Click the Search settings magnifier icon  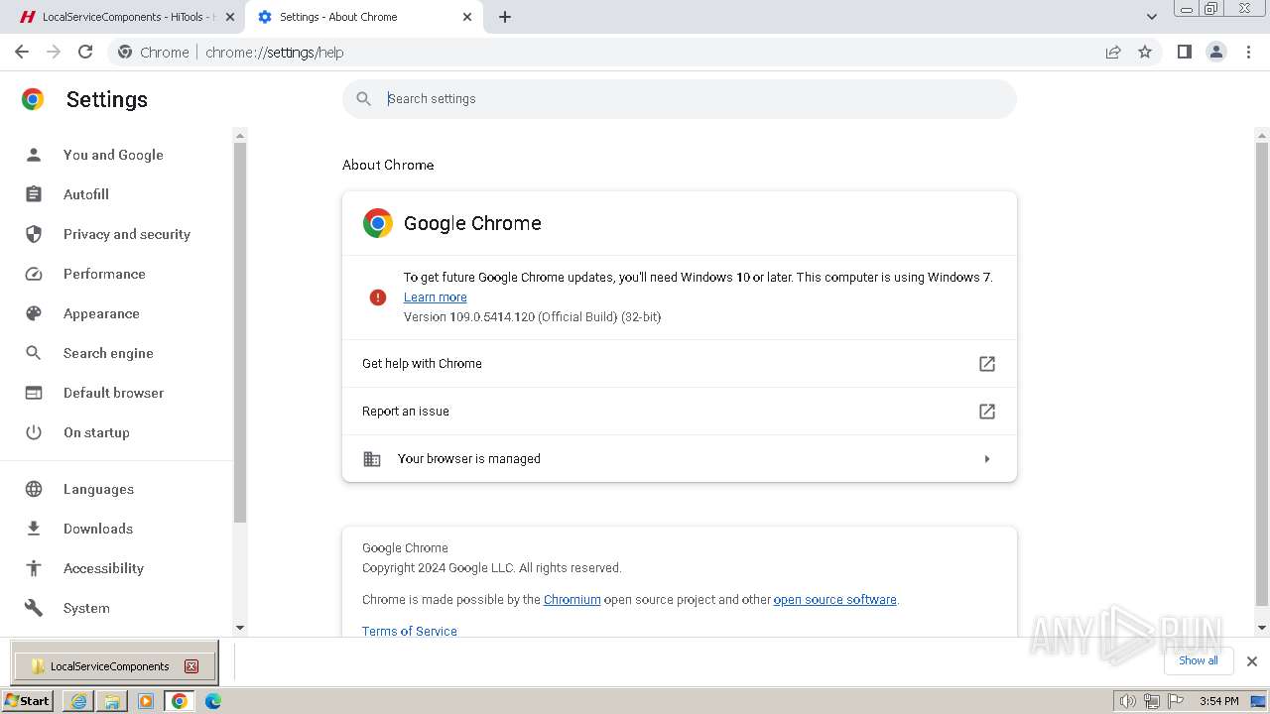pyautogui.click(x=364, y=99)
